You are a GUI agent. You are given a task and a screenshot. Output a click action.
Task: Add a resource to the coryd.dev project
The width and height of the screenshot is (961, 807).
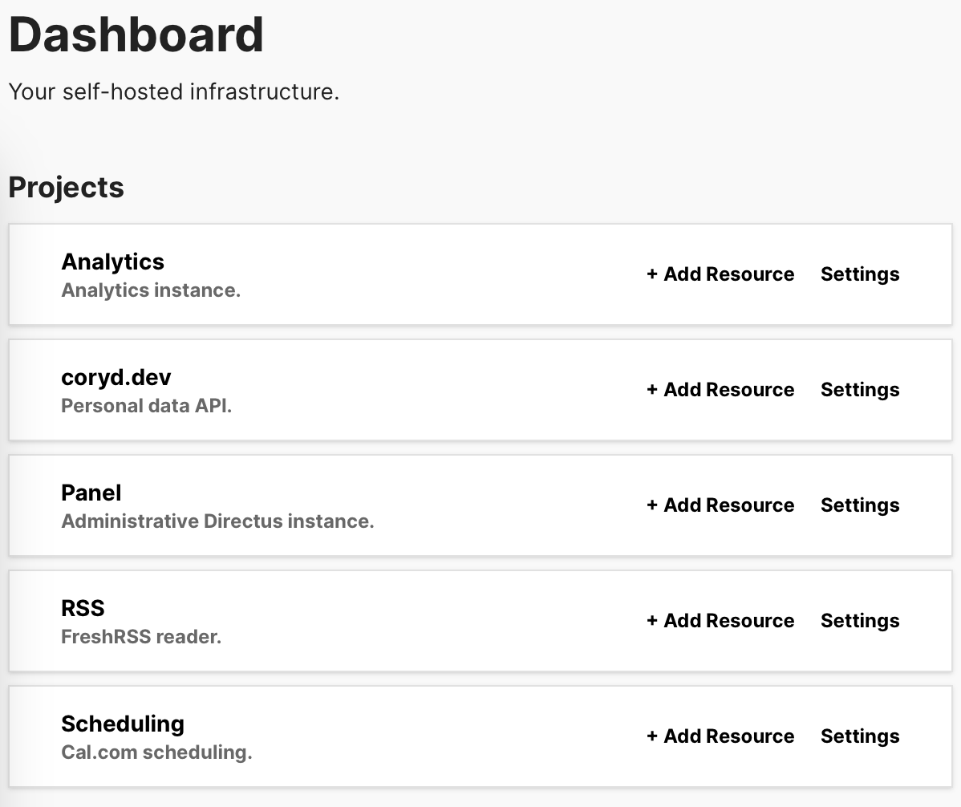click(720, 390)
